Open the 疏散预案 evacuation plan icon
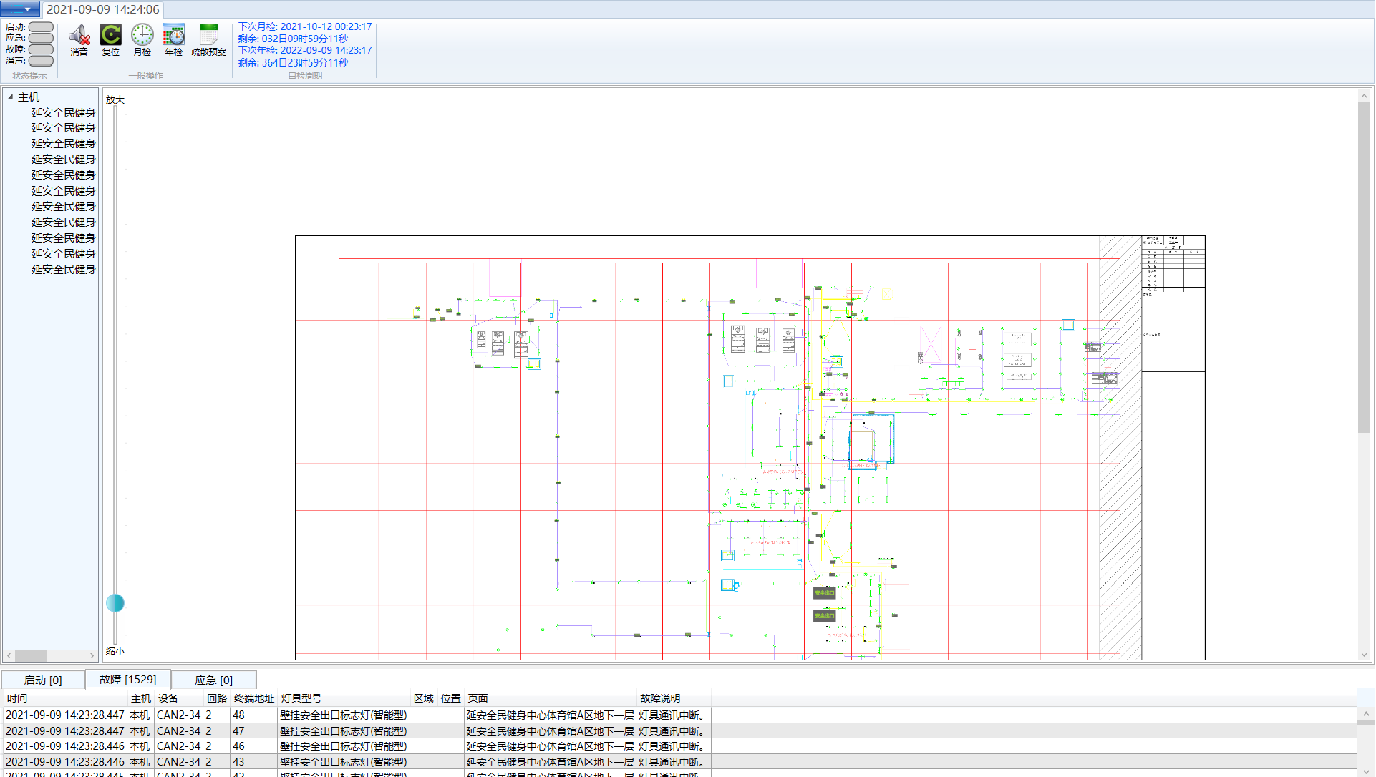The width and height of the screenshot is (1376, 777). point(208,36)
